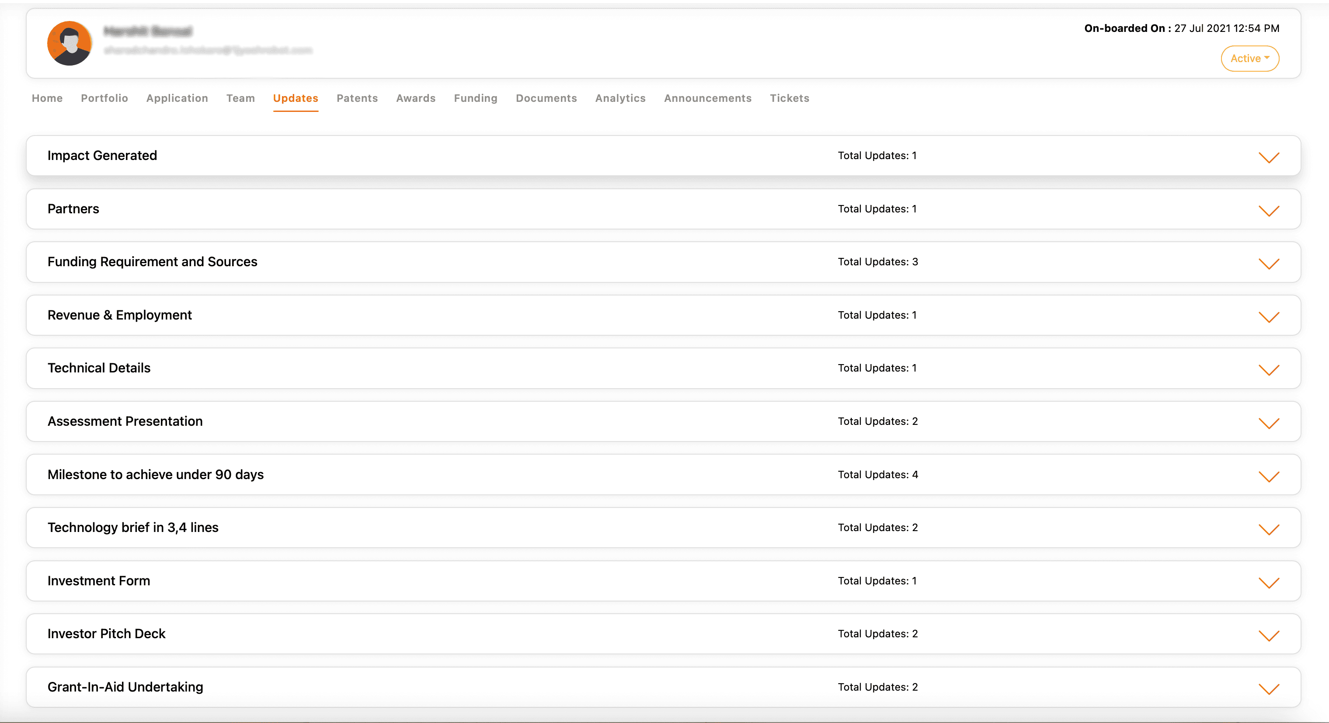Expand Funding Requirement and Sources chevron
The width and height of the screenshot is (1329, 723).
pyautogui.click(x=1268, y=264)
